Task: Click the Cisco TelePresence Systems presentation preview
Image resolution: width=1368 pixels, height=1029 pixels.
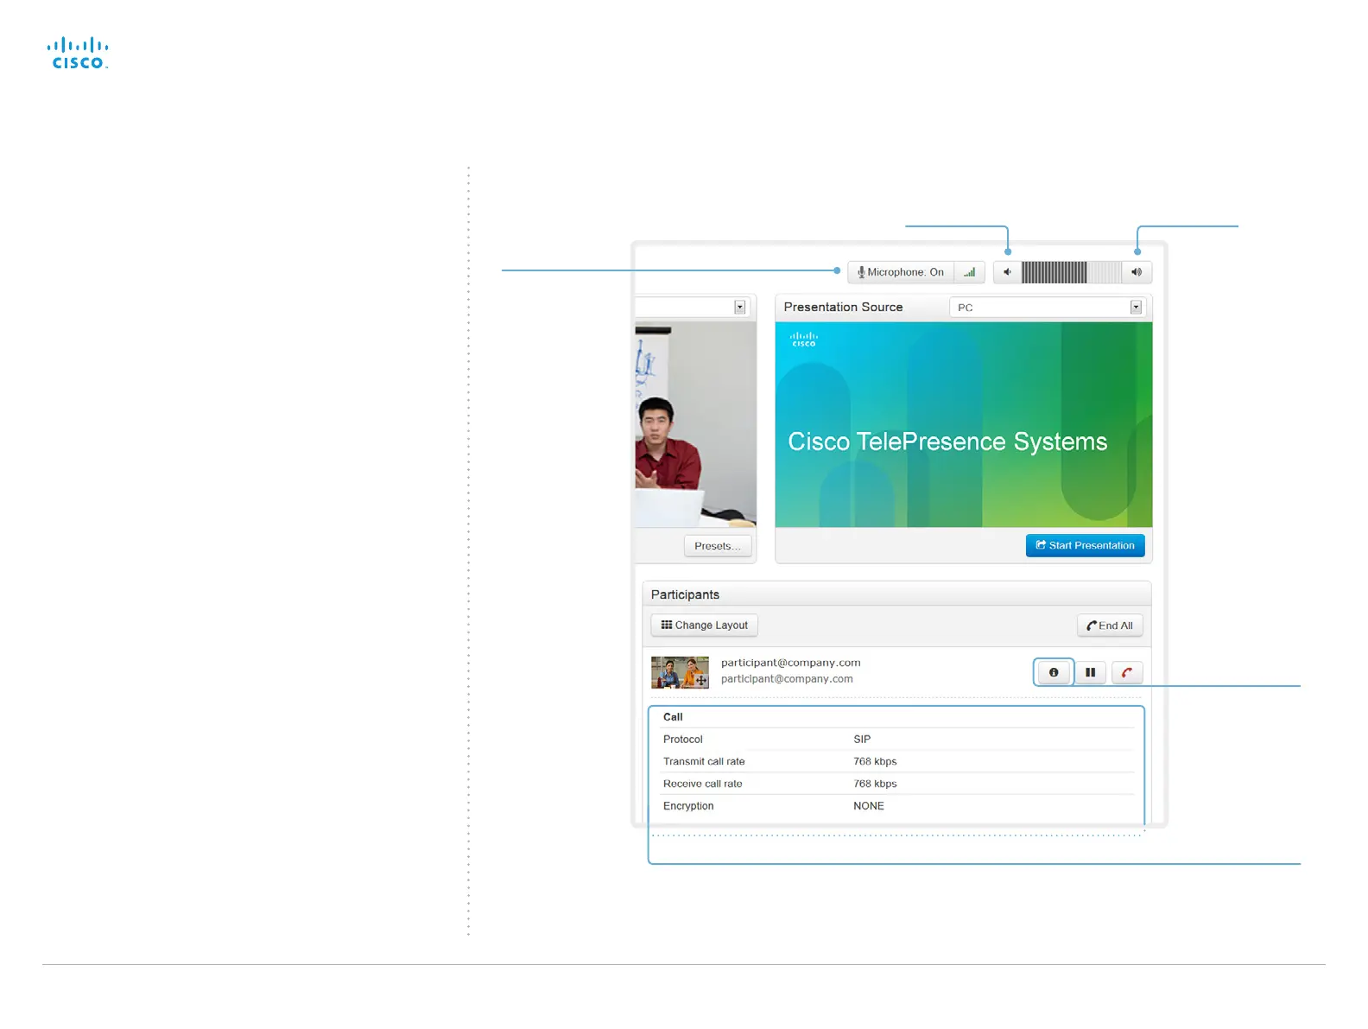Action: coord(964,424)
